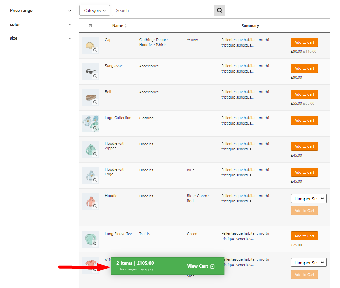This screenshot has height=288, width=340.
Task: Expand the size filter section
Action: pyautogui.click(x=70, y=38)
